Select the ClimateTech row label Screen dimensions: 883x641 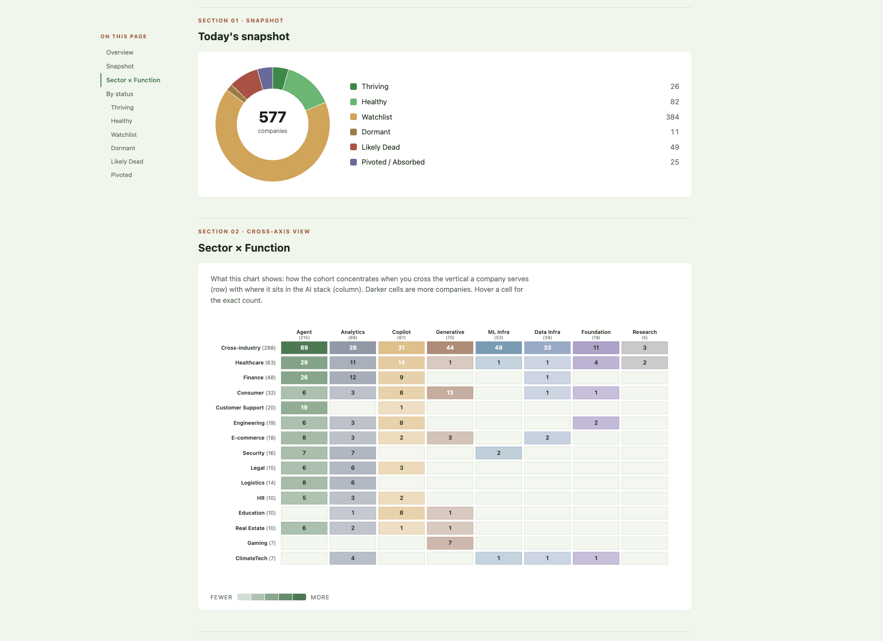[x=255, y=558]
